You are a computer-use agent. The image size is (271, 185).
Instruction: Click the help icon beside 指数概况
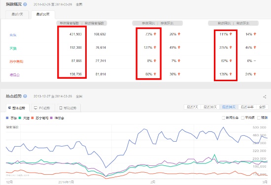(25, 4)
